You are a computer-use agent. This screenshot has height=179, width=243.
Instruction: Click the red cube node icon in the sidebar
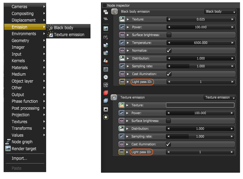[x=105, y=93]
